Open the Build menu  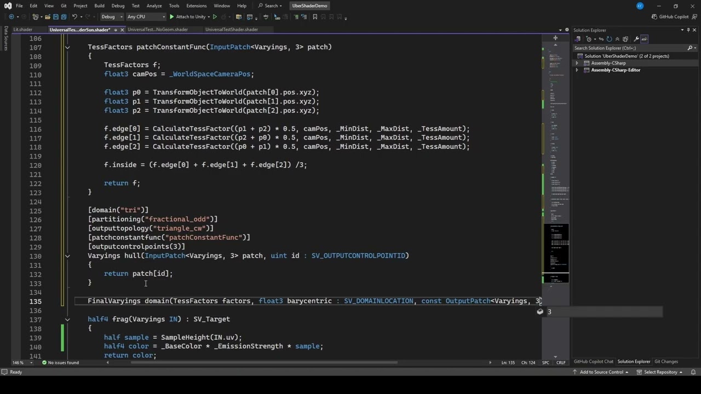click(x=99, y=6)
